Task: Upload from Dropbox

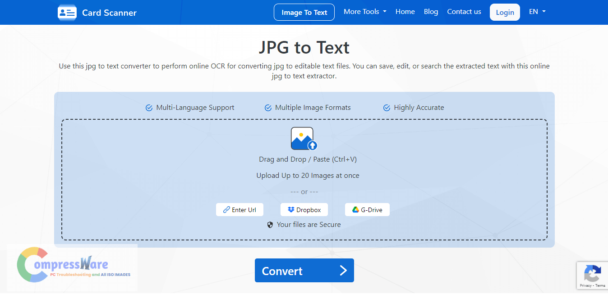Action: (304, 210)
